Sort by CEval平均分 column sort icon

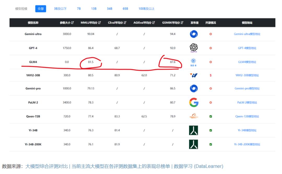click(x=125, y=23)
